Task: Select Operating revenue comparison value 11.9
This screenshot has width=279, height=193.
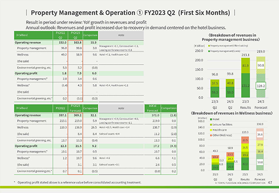Action: (x=94, y=43)
